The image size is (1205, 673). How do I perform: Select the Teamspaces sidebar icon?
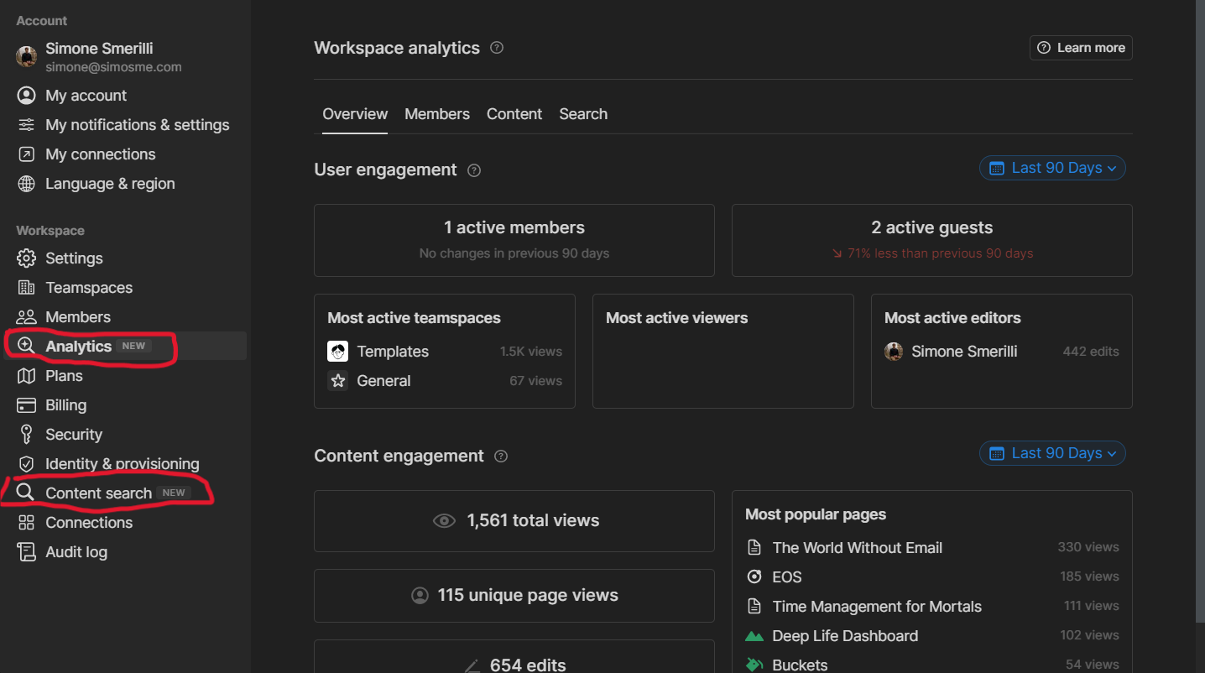point(26,287)
